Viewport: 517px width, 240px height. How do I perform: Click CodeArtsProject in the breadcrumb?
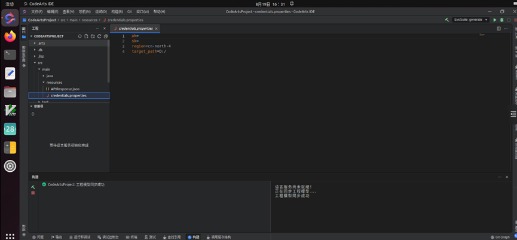pyautogui.click(x=42, y=20)
